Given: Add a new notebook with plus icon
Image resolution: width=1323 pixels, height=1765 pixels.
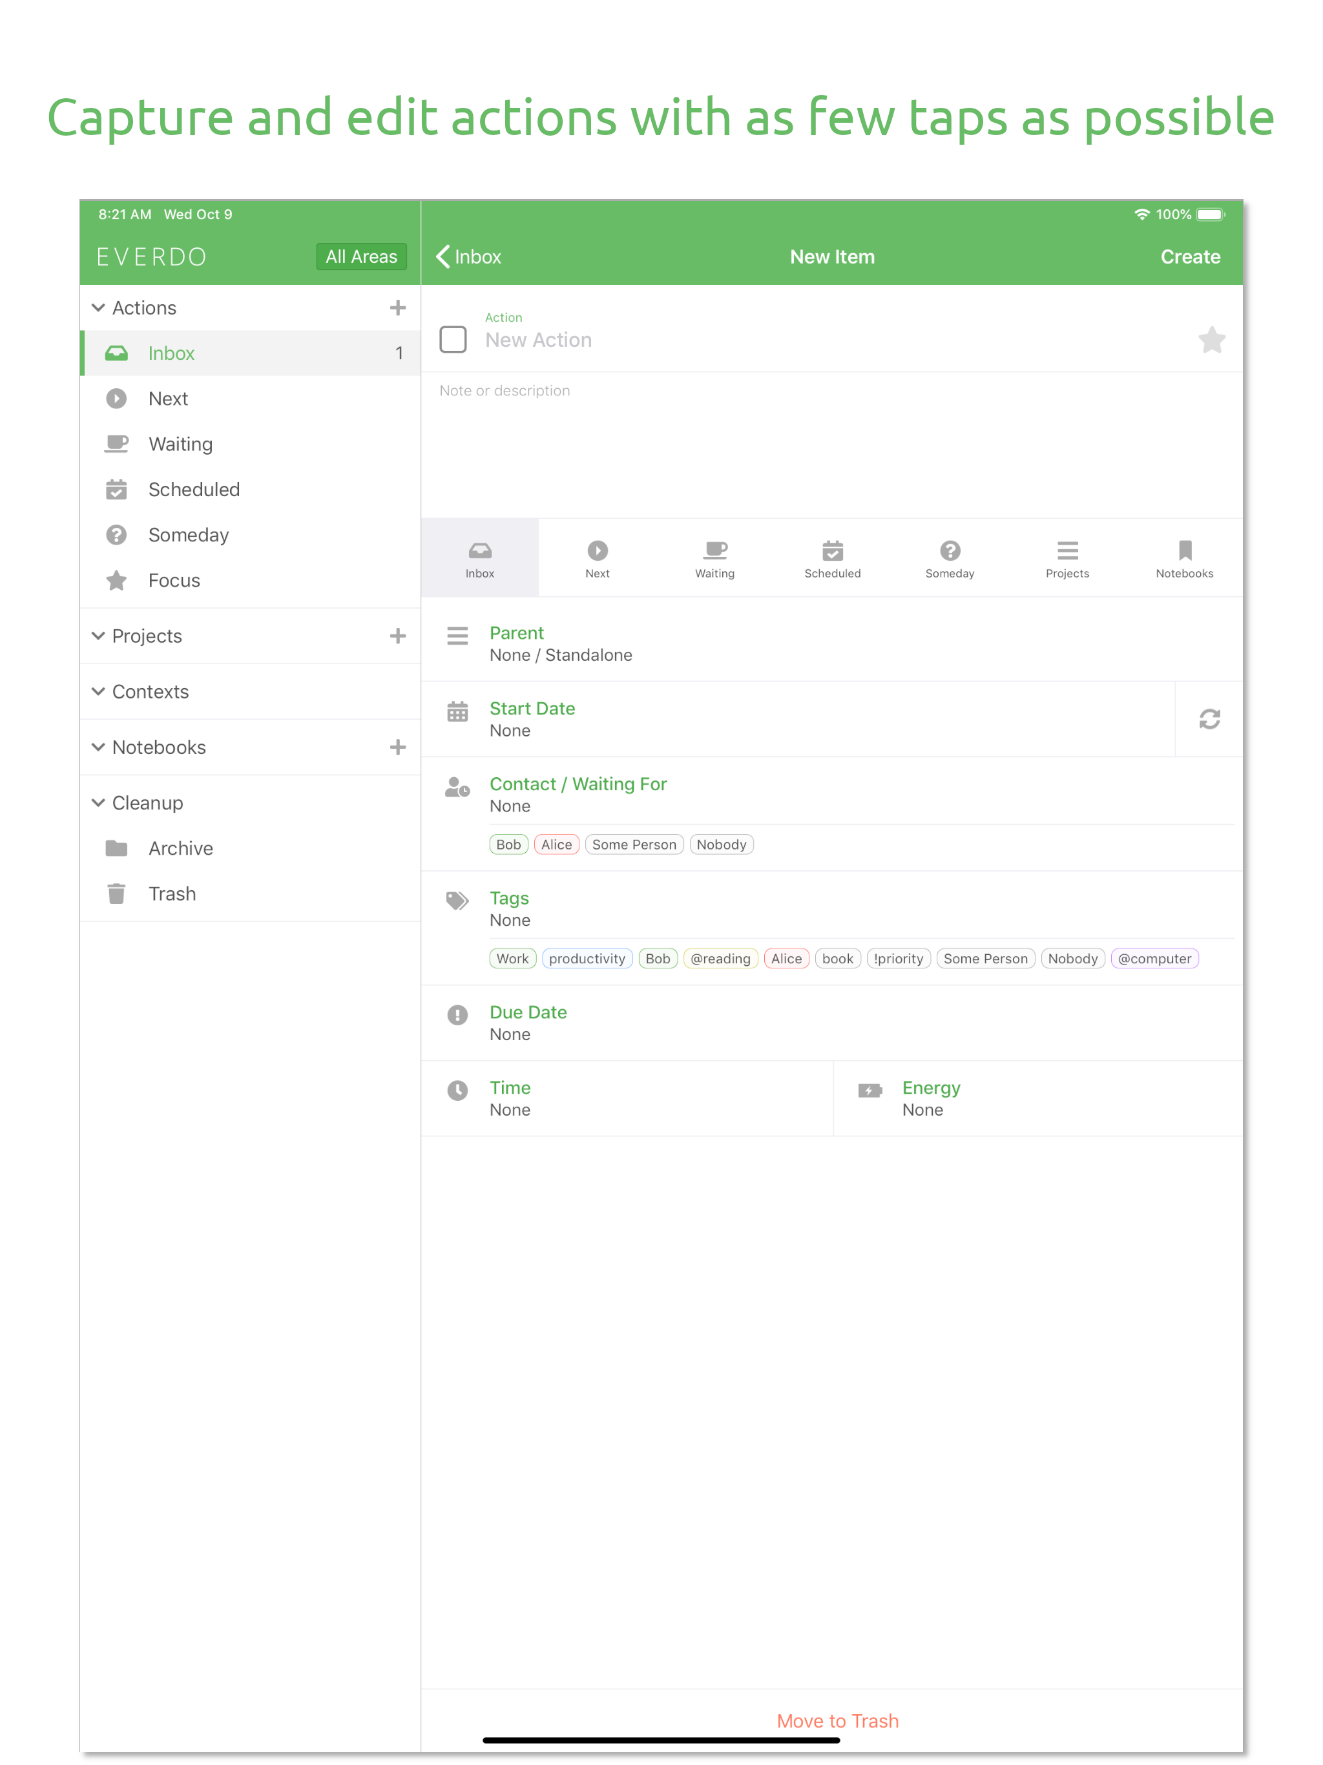Looking at the screenshot, I should click(x=397, y=747).
